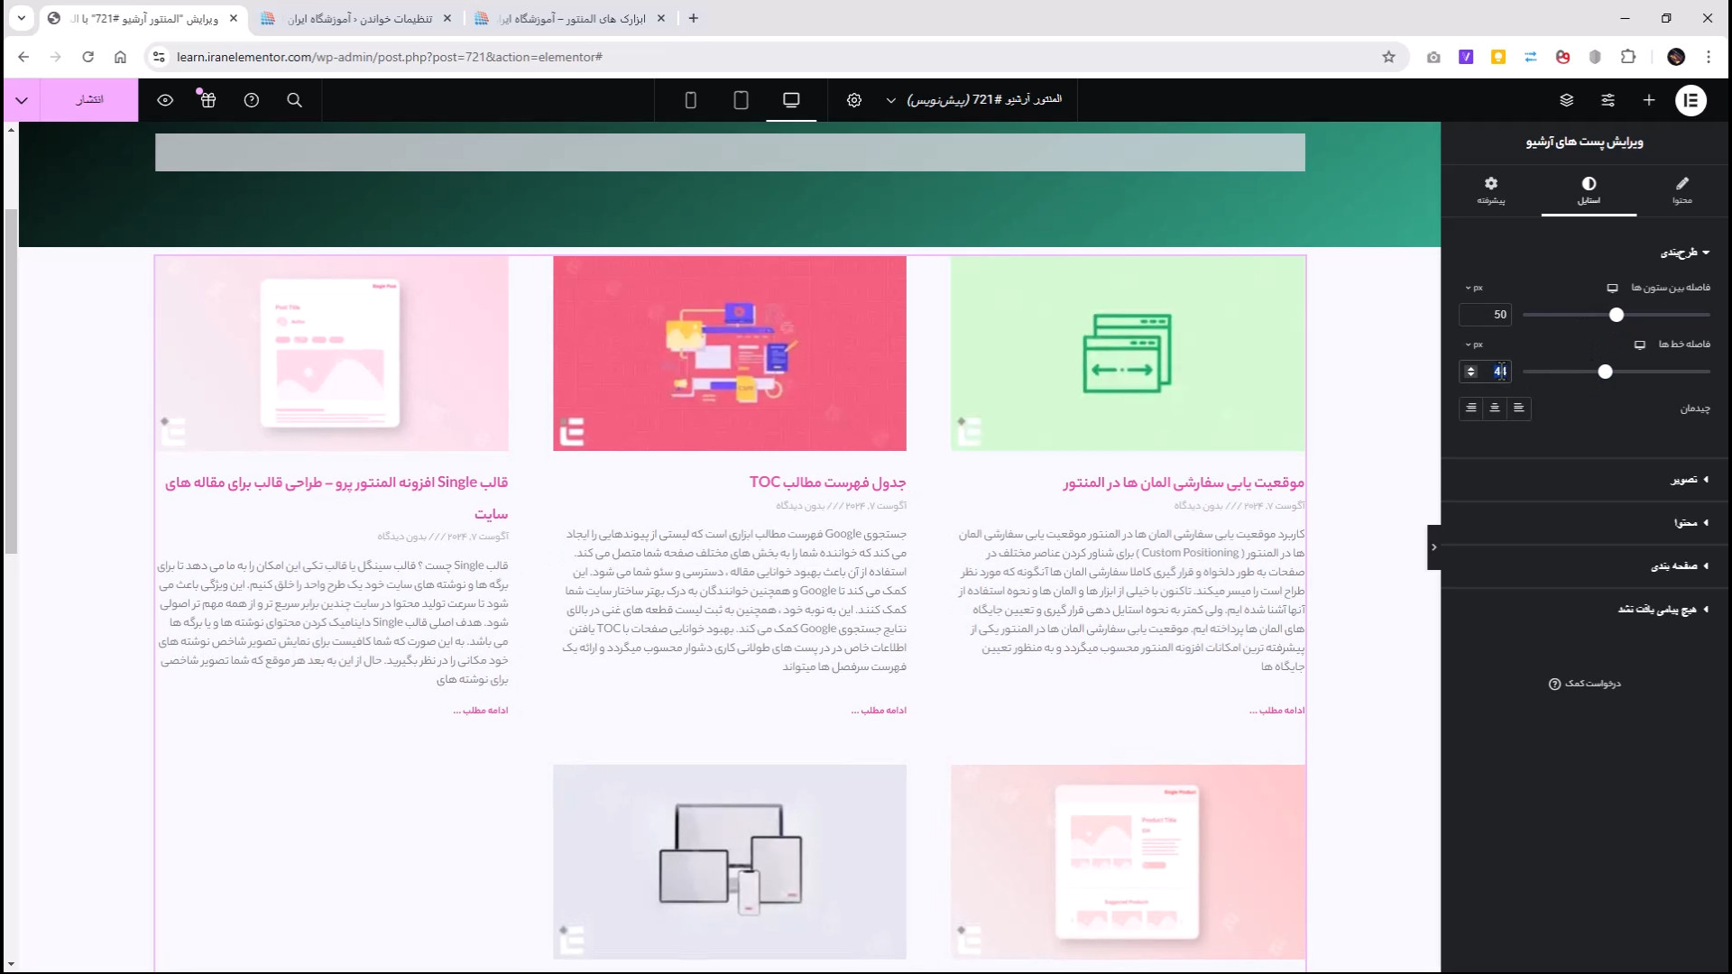The width and height of the screenshot is (1732, 974).
Task: Open the structure layers icon
Action: 1566,100
